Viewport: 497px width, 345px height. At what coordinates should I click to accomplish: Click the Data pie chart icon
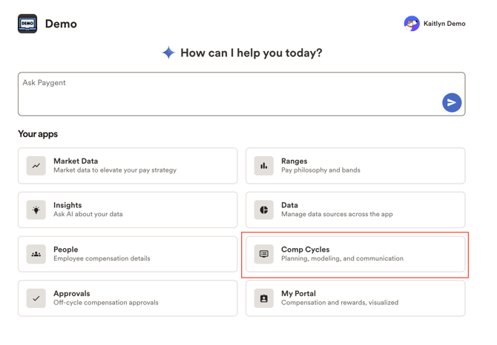click(264, 210)
